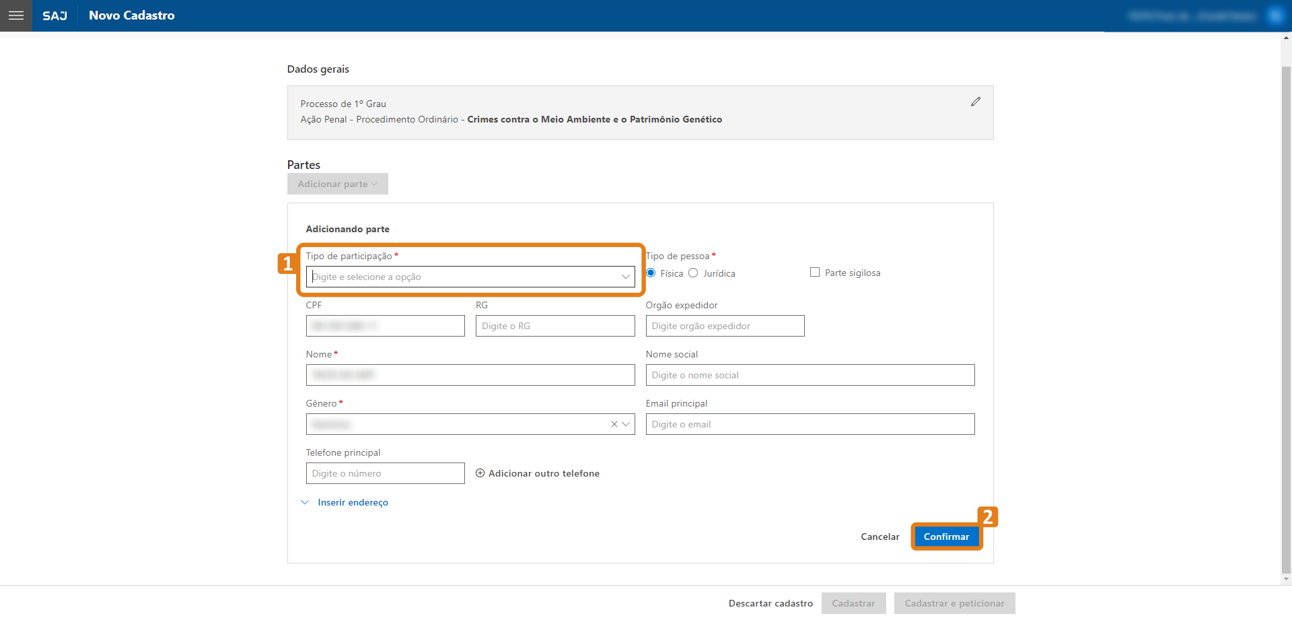Select Jurídica person type
Screen dimensions: 1292x620
tap(693, 273)
